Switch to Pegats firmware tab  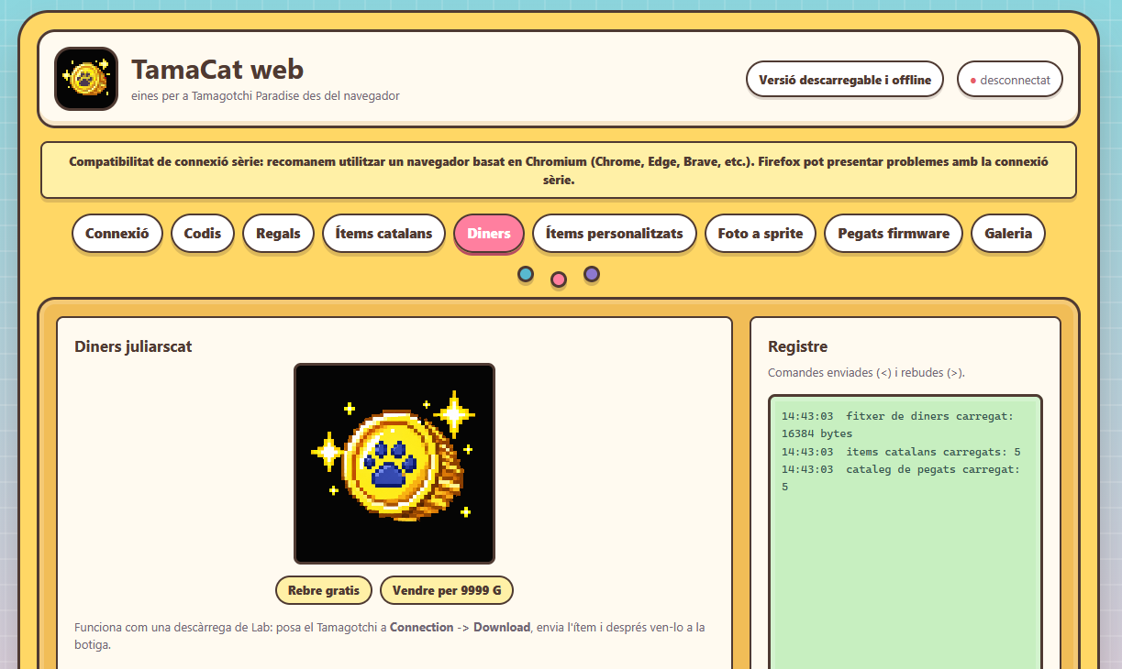[x=894, y=233]
